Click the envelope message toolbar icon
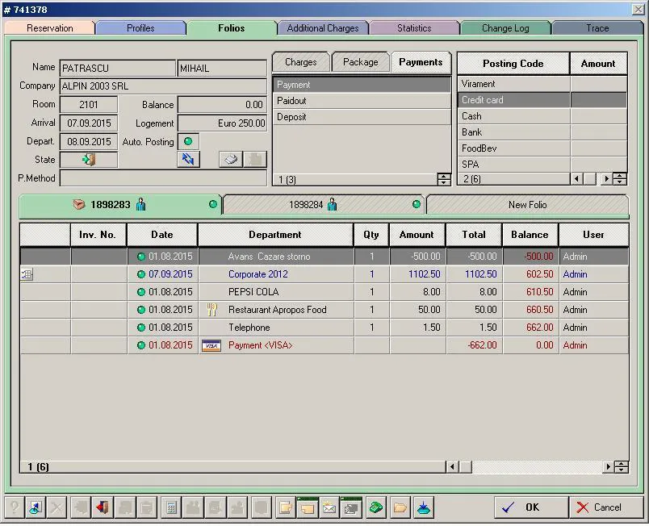649x526 pixels. pos(329,507)
